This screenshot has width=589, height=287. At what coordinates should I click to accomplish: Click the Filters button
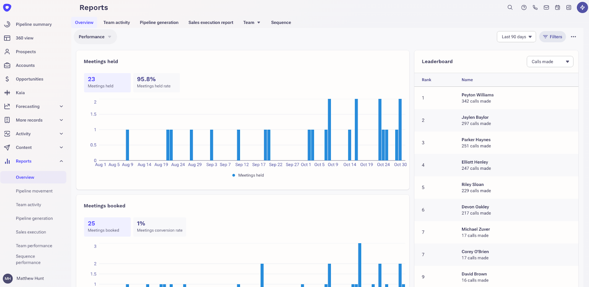553,37
